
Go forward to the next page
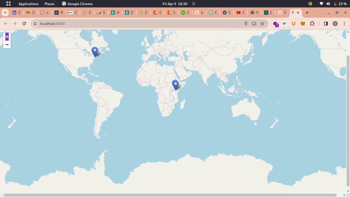tap(15, 23)
